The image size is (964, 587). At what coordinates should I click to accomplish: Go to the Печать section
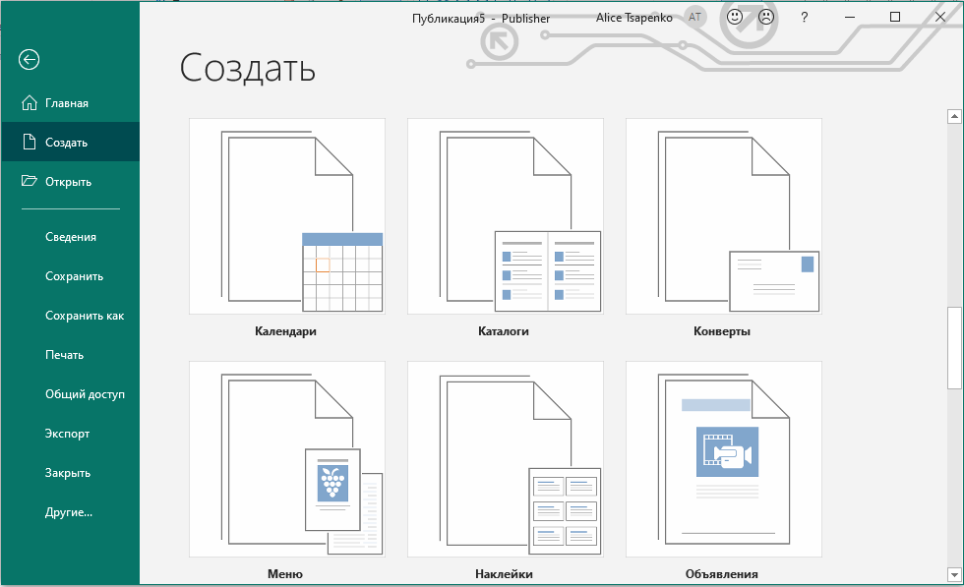65,355
